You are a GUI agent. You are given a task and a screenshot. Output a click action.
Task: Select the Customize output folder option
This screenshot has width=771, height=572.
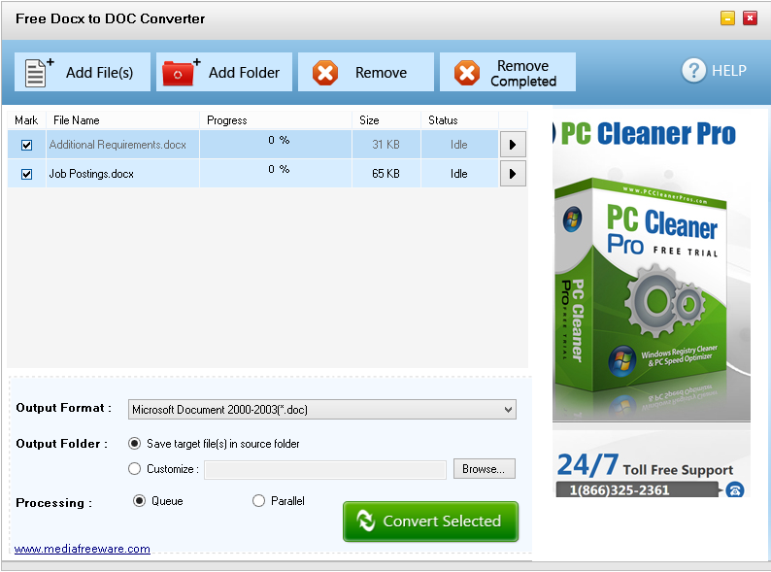point(134,469)
